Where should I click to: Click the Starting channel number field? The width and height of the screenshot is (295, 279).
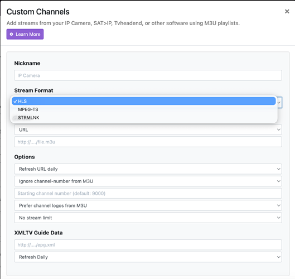pyautogui.click(x=148, y=193)
